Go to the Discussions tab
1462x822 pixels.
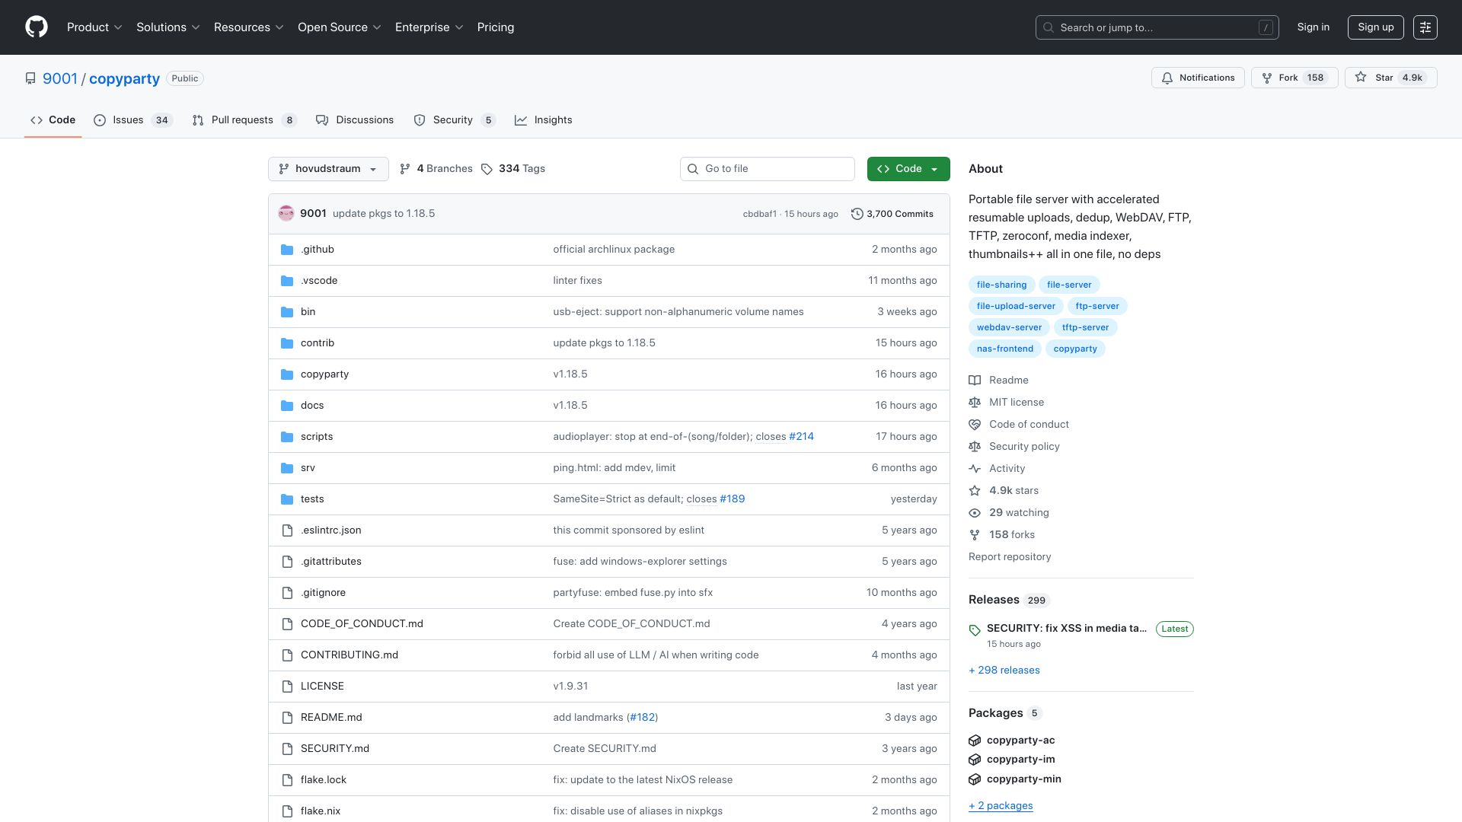click(355, 120)
